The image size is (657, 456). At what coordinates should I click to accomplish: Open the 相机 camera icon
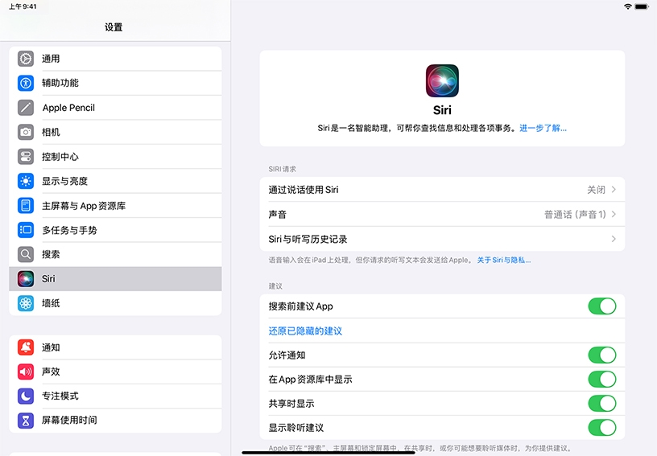coord(26,132)
